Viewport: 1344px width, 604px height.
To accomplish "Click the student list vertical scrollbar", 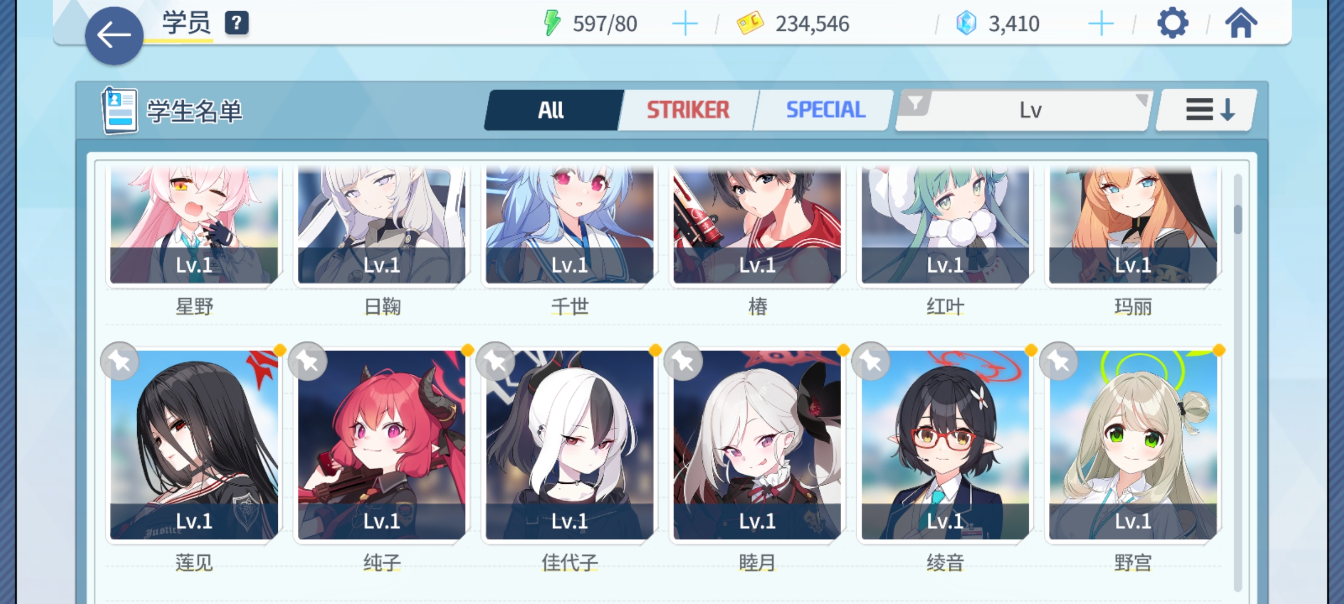I will tap(1238, 383).
